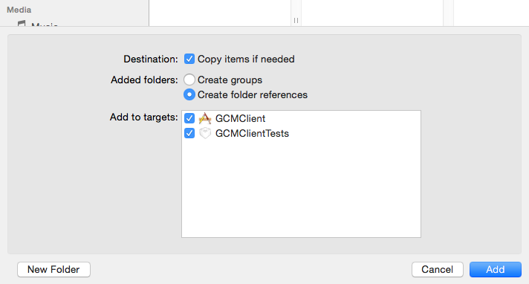
Task: Click the "Create folder references" label text
Action: coord(253,95)
